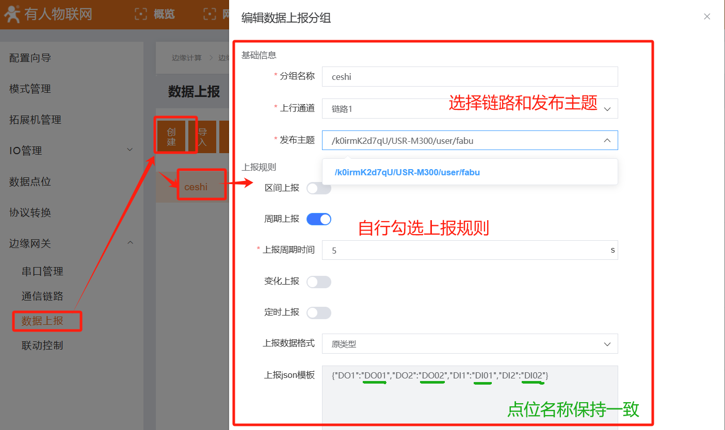Viewport: 725px width, 430px height.
Task: Click the 有人物联网 logo icon
Action: point(13,14)
